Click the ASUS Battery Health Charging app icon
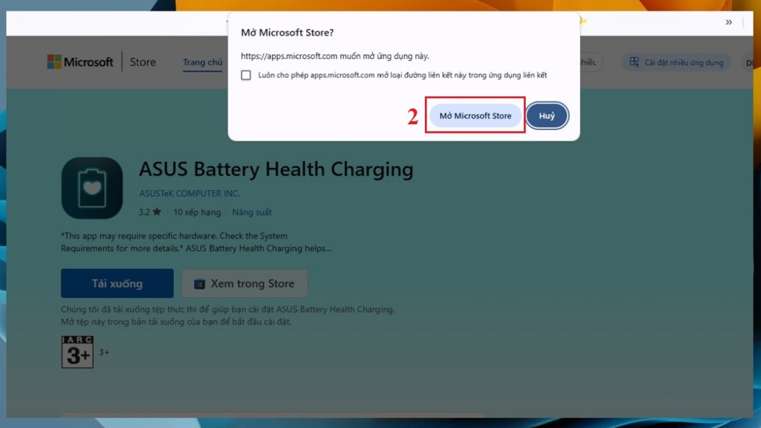The width and height of the screenshot is (761, 428). [x=91, y=188]
